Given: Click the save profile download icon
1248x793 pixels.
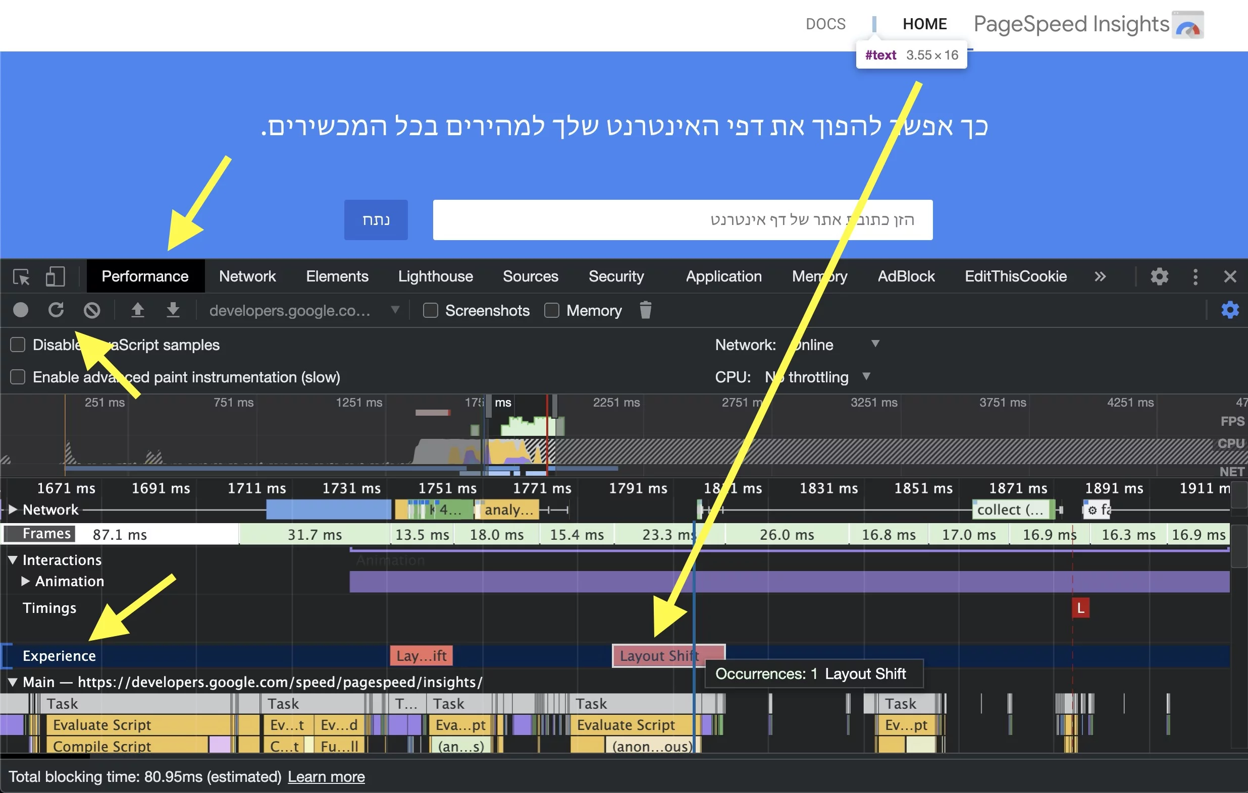Looking at the screenshot, I should (173, 310).
